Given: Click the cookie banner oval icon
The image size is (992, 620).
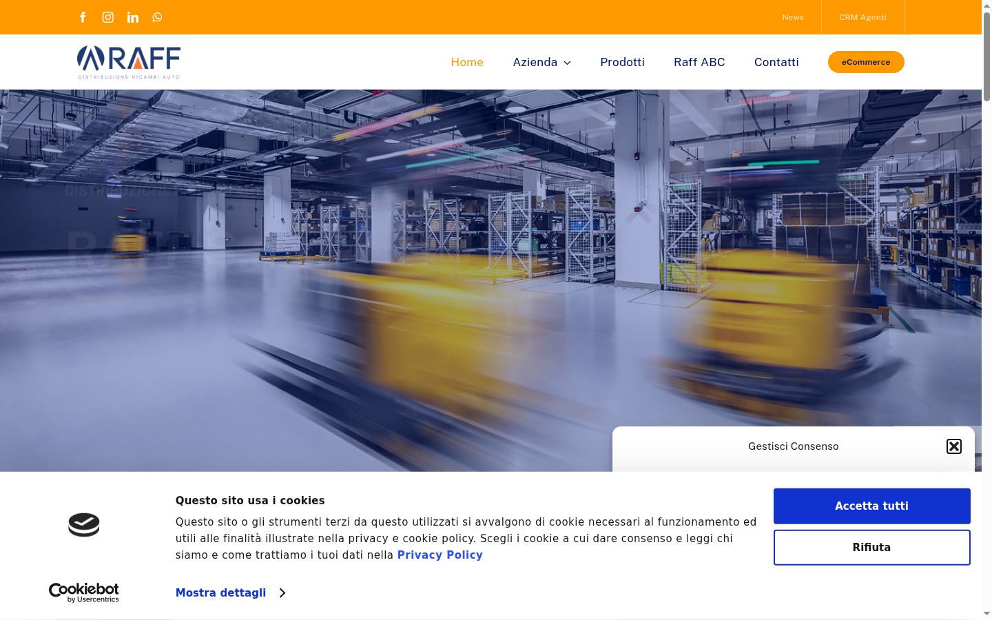Looking at the screenshot, I should click(x=84, y=525).
